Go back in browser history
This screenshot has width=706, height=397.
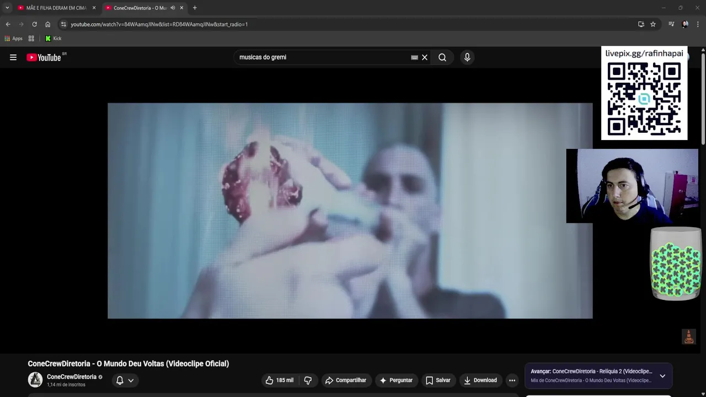pos(8,24)
